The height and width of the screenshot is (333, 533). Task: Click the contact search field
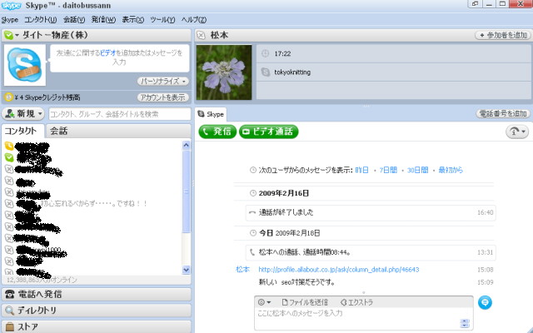click(x=120, y=114)
